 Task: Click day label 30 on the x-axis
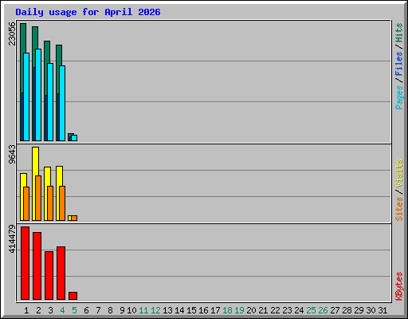tap(371, 310)
